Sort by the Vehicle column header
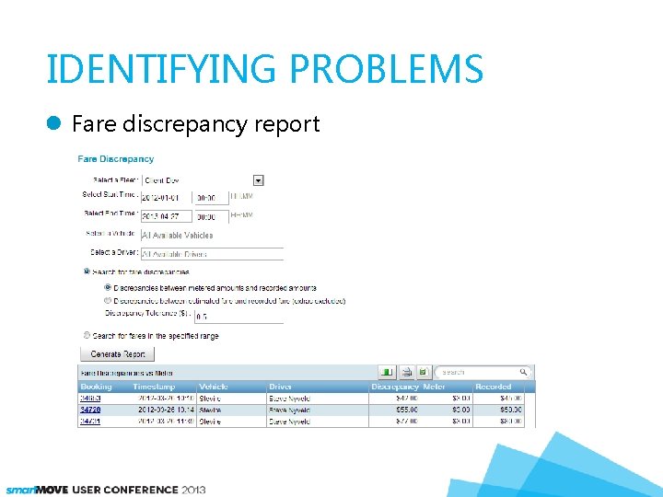This screenshot has width=663, height=497. point(214,387)
